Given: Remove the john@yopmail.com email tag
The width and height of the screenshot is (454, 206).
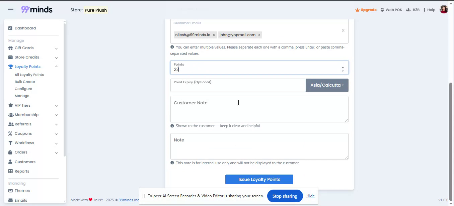Looking at the screenshot, I should [x=259, y=35].
